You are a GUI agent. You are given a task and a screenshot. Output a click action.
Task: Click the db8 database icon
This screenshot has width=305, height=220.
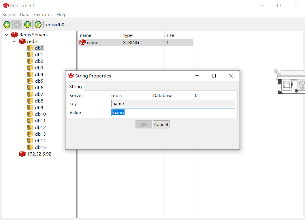[30, 101]
